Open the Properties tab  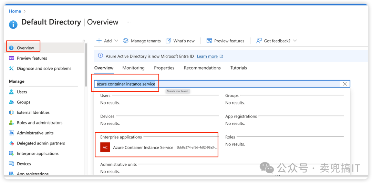coord(164,68)
